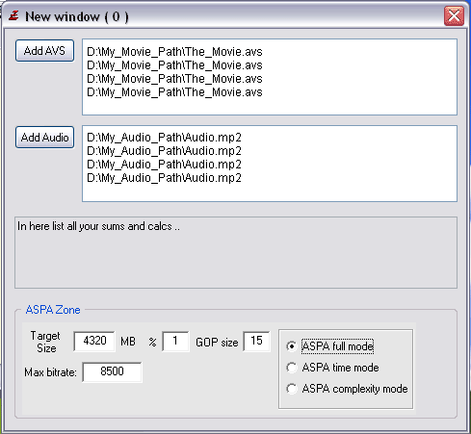The image size is (471, 434).
Task: Select ASPA full mode radio button
Action: click(x=292, y=346)
